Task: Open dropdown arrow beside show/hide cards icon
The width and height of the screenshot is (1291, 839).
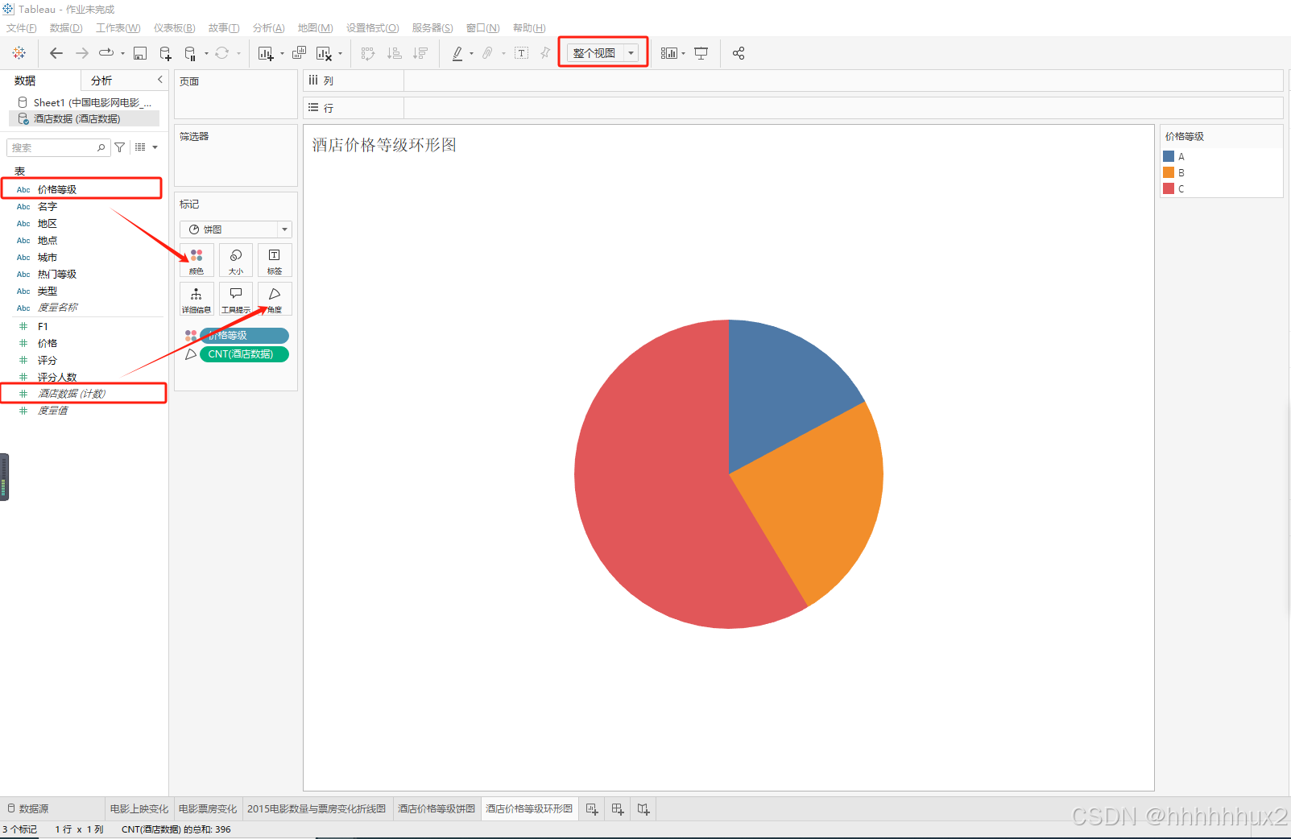Action: point(683,54)
